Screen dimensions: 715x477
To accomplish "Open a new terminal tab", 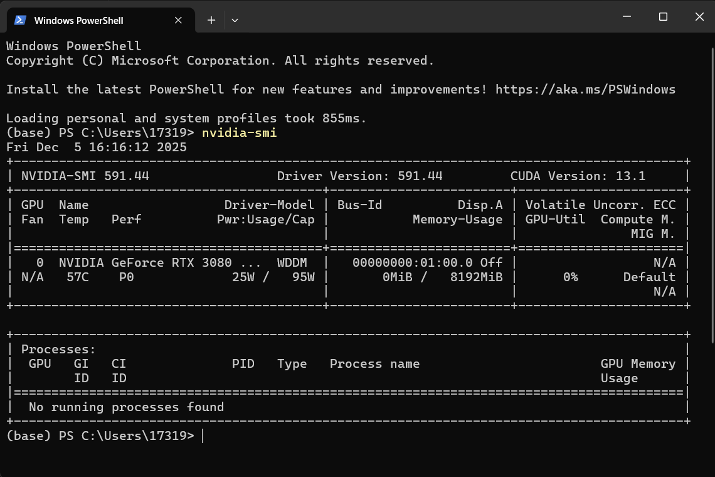I will tap(211, 20).
